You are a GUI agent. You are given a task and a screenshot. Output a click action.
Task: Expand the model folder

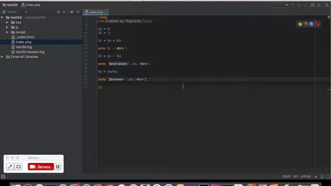click(7, 32)
